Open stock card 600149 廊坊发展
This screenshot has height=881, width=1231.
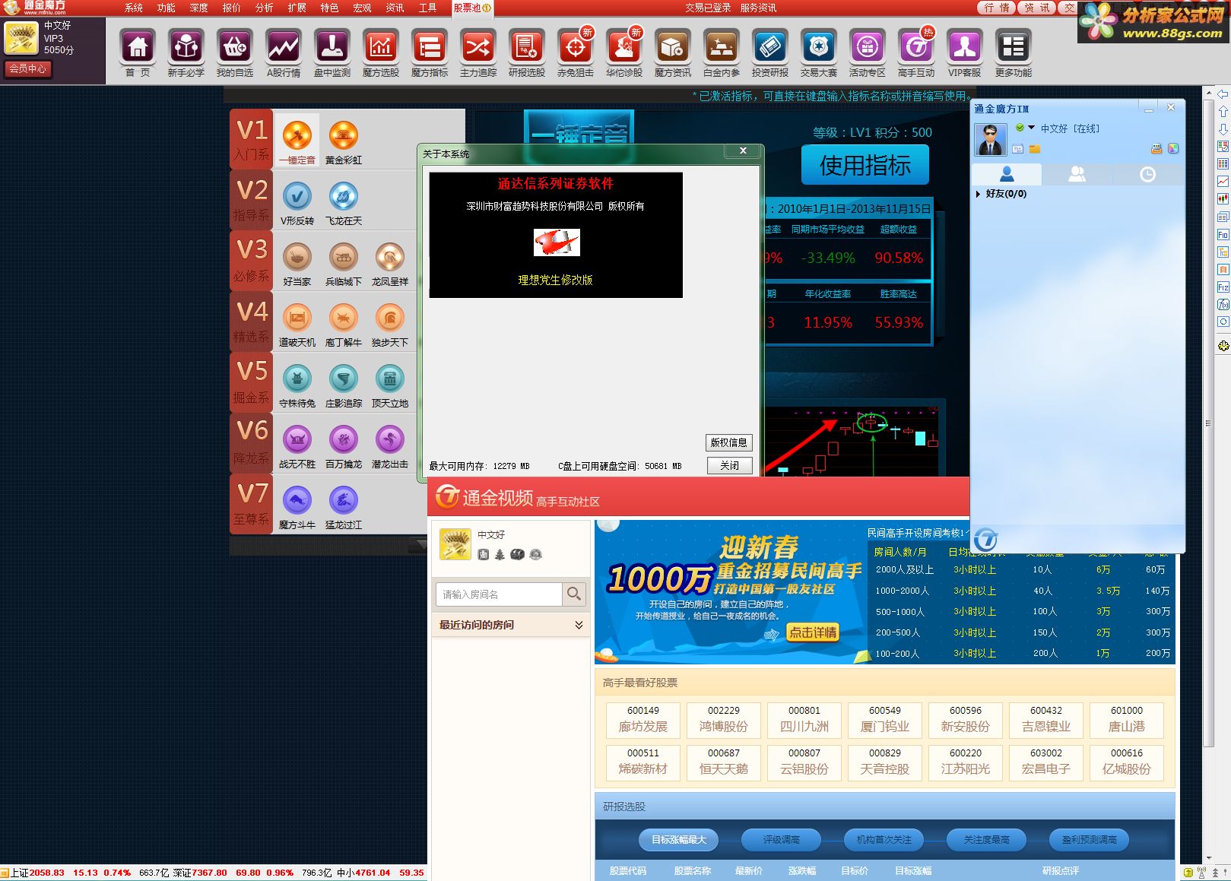coord(643,720)
